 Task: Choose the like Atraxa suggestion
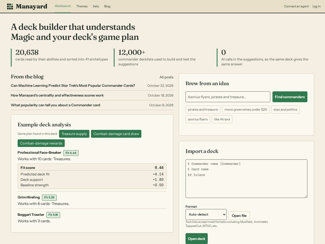[x=222, y=119]
